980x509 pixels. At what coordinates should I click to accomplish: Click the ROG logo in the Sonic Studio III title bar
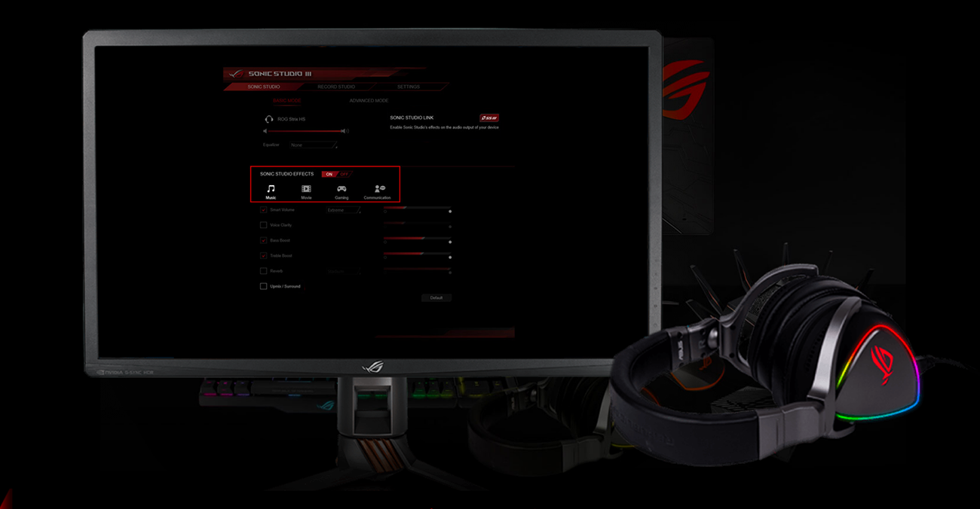click(236, 74)
